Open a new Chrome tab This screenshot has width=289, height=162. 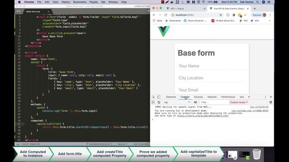coord(255,9)
